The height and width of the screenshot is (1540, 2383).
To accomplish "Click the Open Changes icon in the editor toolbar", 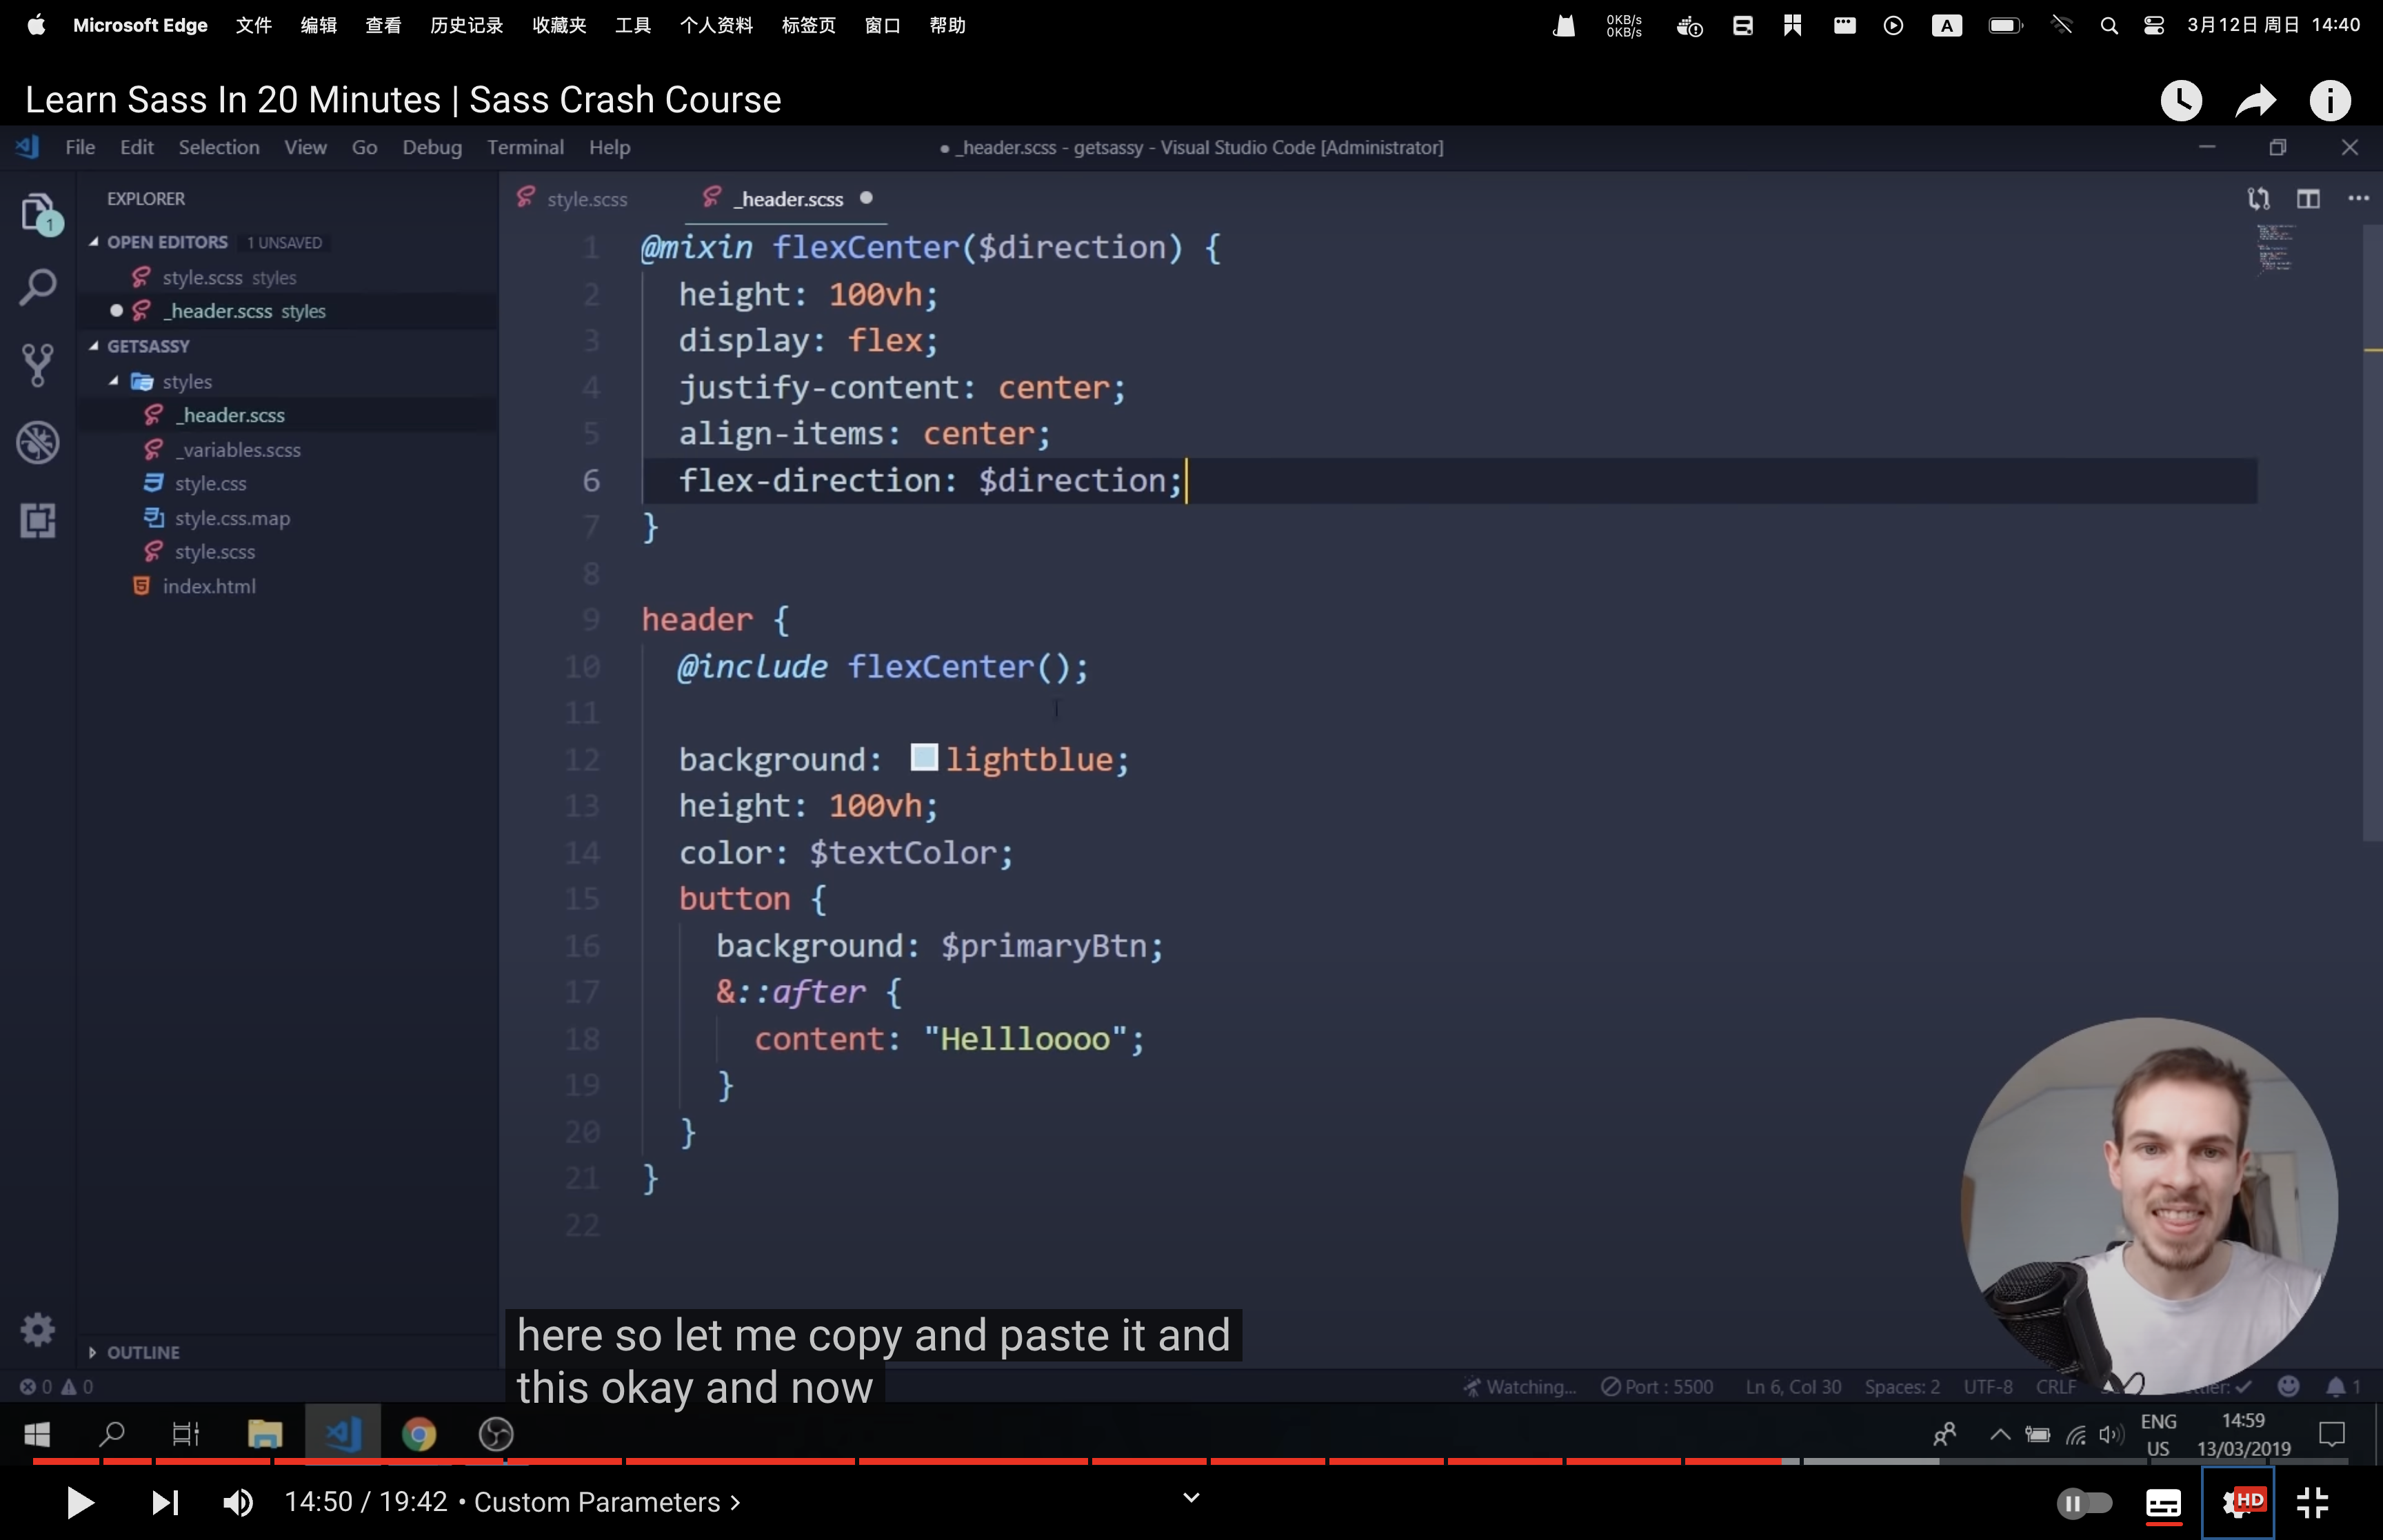I will coord(2258,198).
